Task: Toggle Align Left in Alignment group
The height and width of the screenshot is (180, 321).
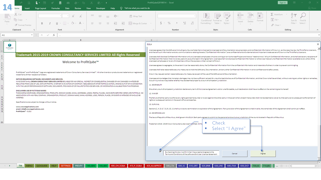Action: point(93,23)
